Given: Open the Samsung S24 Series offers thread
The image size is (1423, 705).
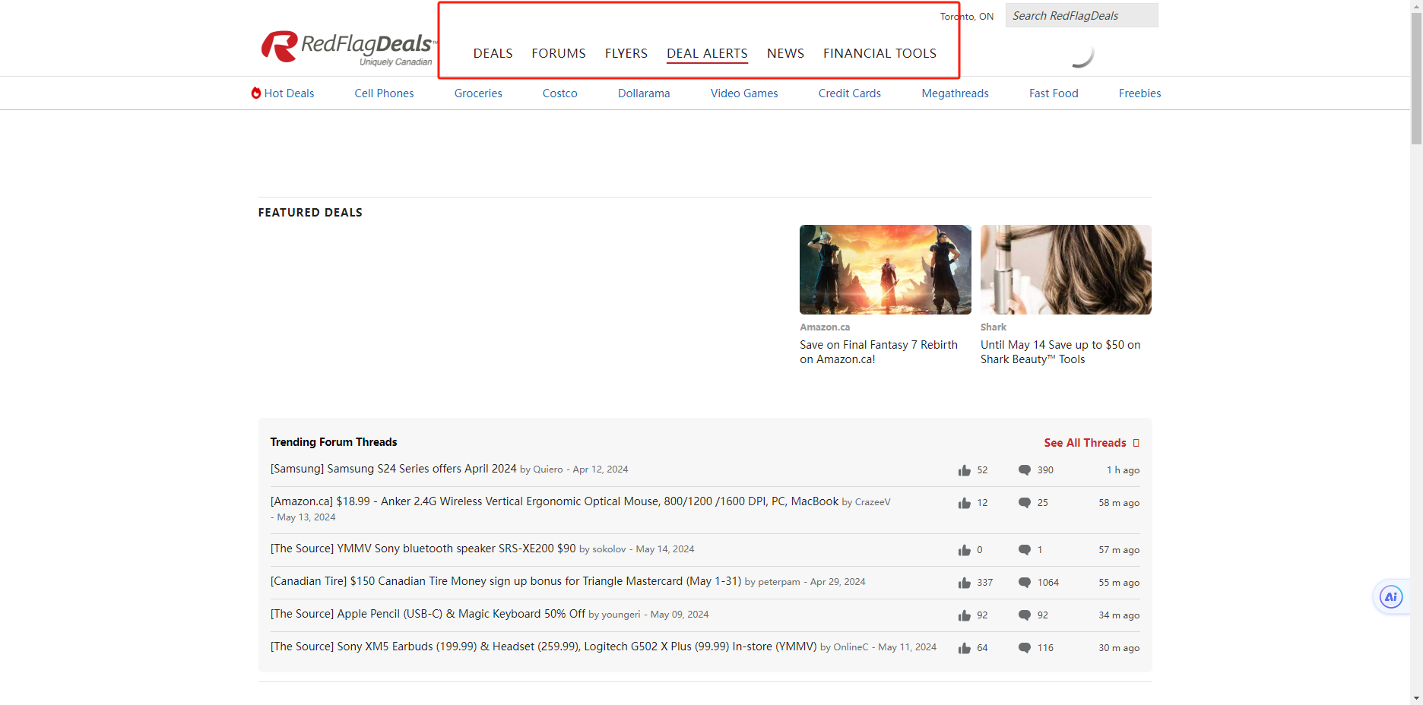Looking at the screenshot, I should click(394, 469).
